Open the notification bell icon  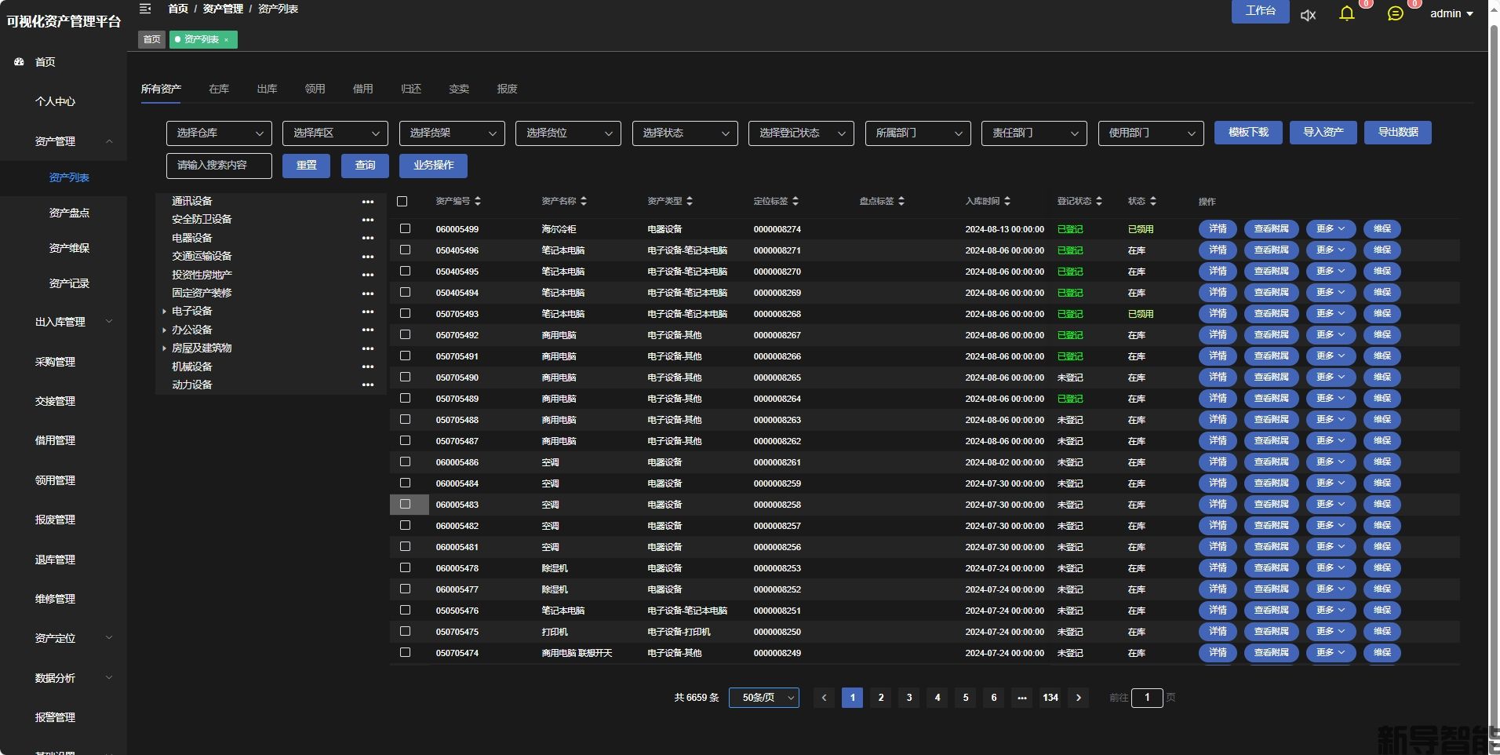pyautogui.click(x=1346, y=13)
